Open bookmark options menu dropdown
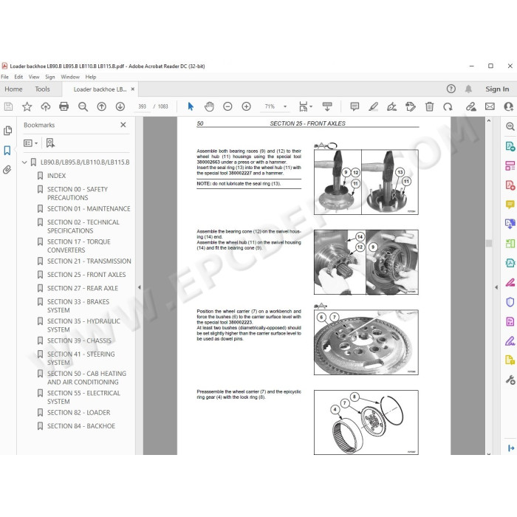 31,143
